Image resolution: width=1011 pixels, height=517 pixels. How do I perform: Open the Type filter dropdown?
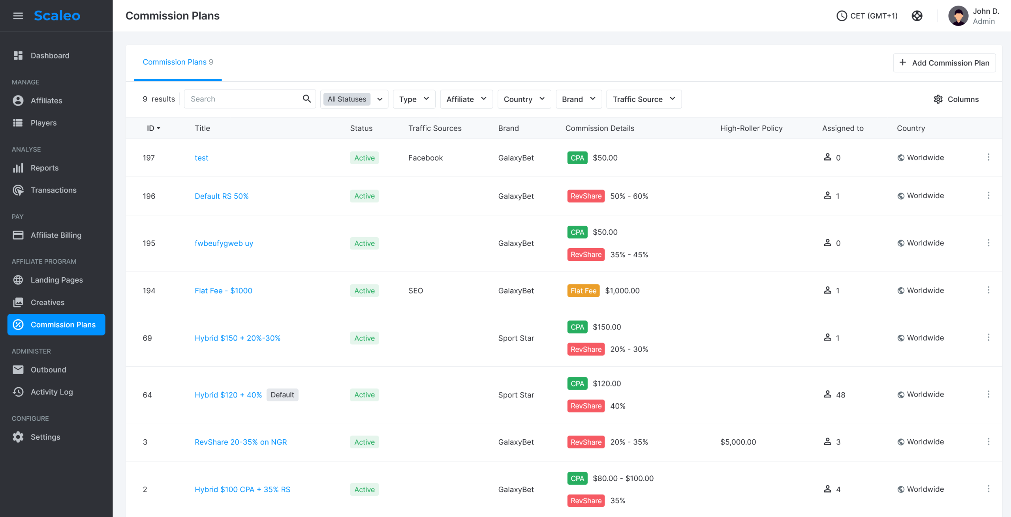click(x=413, y=99)
